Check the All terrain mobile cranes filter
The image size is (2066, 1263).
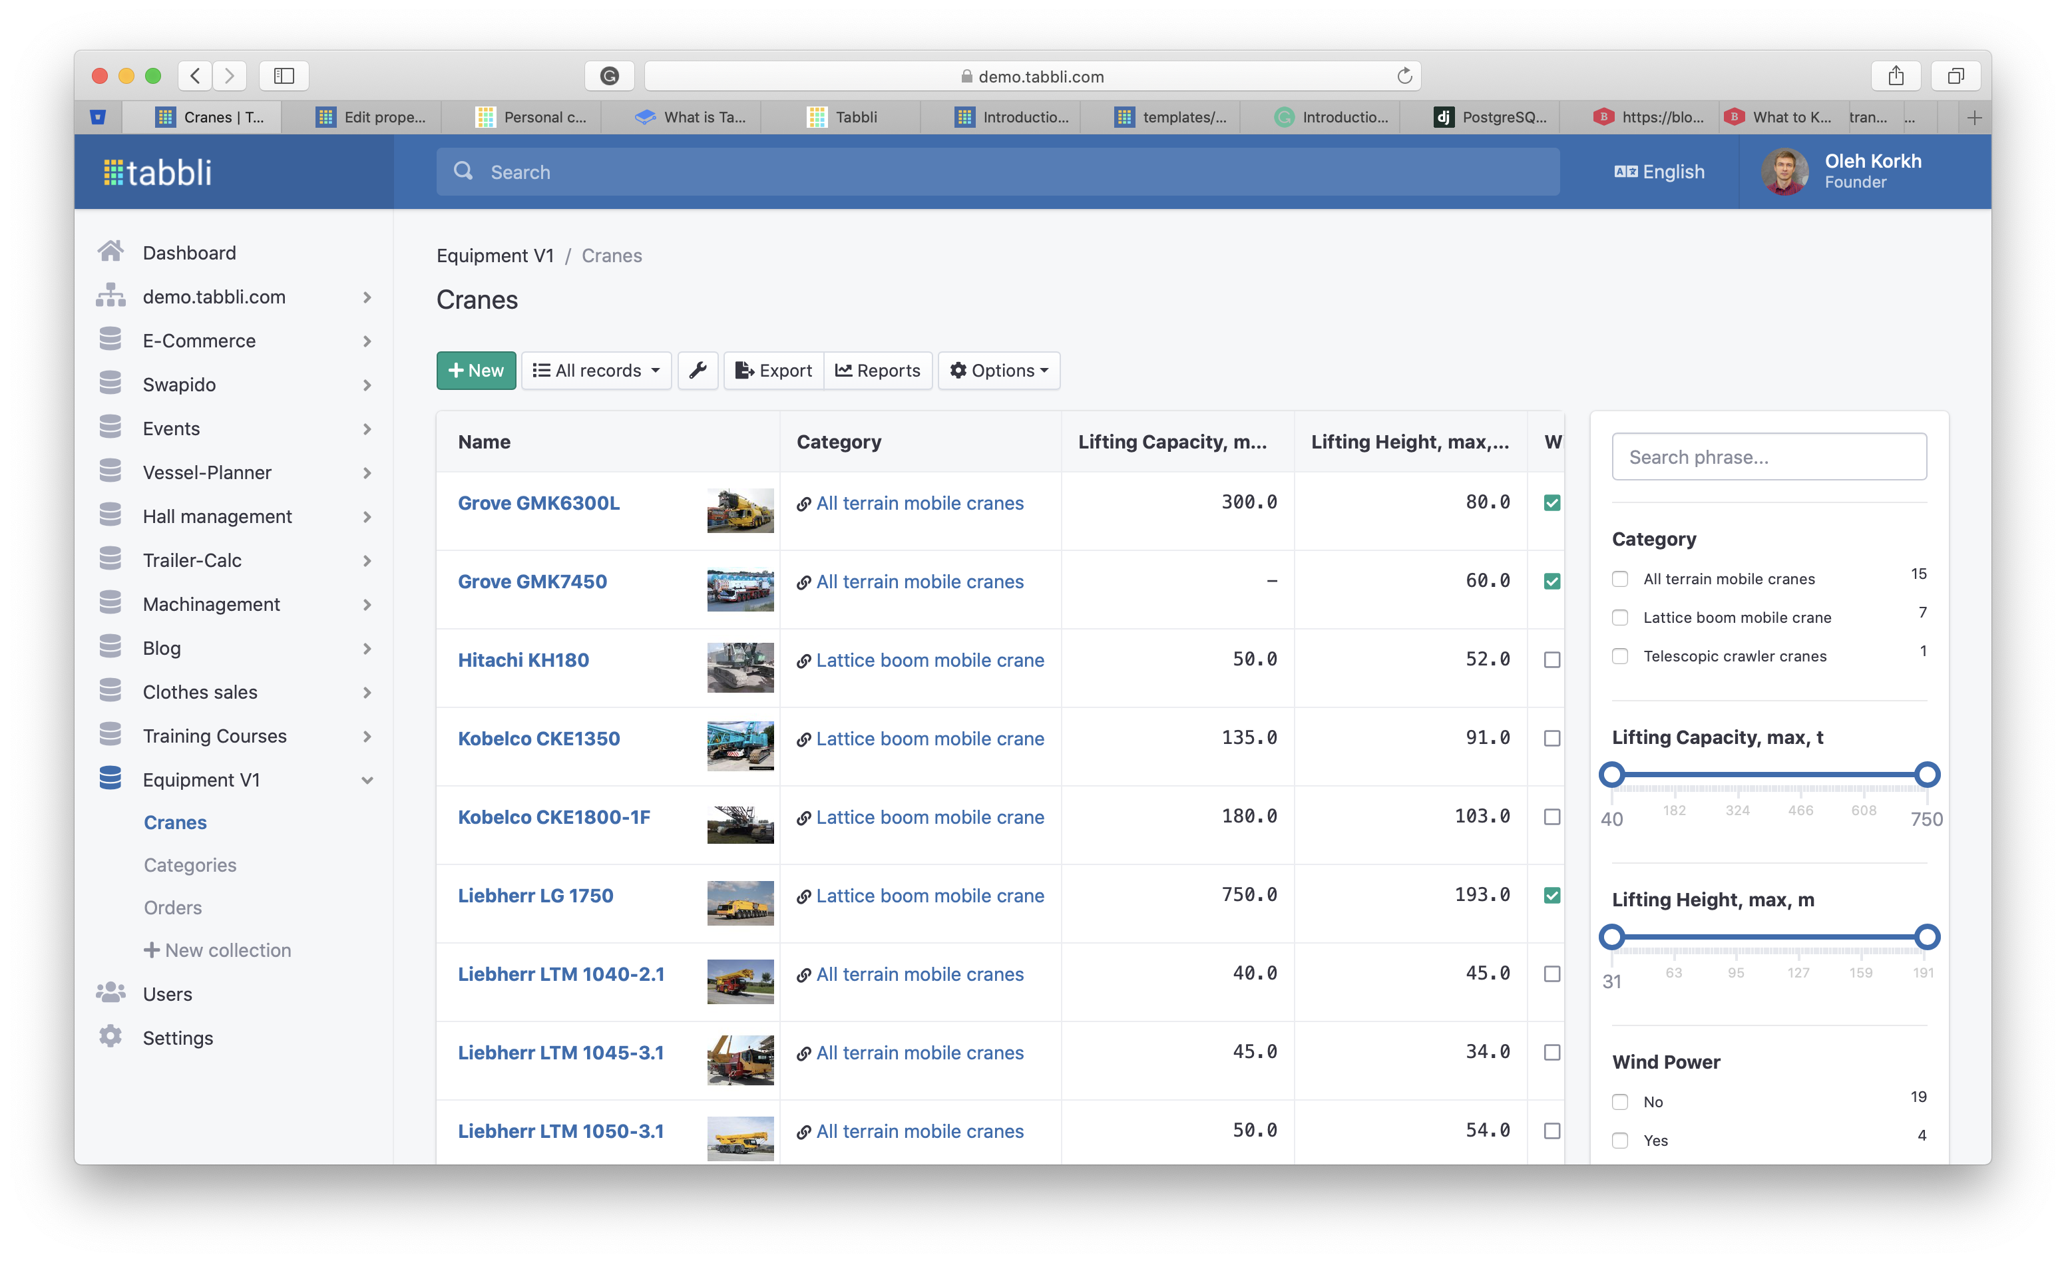click(x=1620, y=579)
